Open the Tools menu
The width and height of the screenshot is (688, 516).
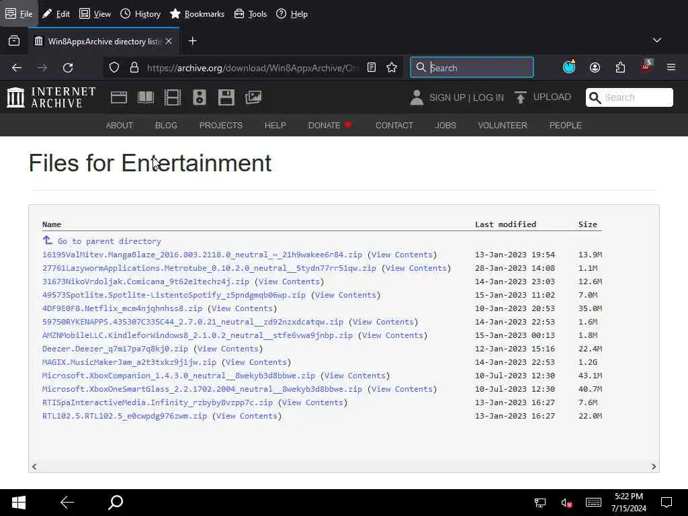tap(250, 13)
